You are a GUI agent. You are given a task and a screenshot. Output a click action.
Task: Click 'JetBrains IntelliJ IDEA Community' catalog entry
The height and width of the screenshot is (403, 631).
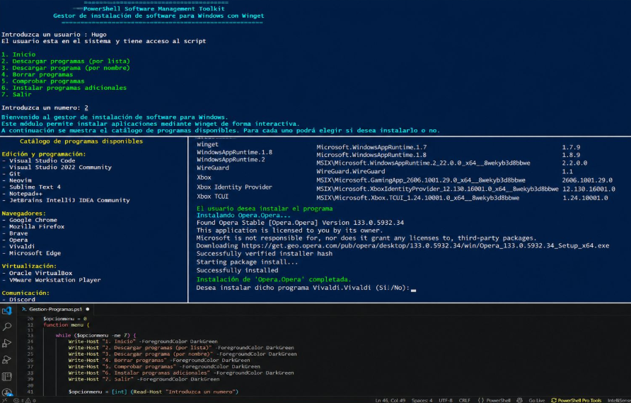point(69,200)
